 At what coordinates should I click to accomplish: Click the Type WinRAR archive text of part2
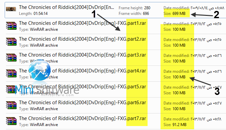point(39,45)
